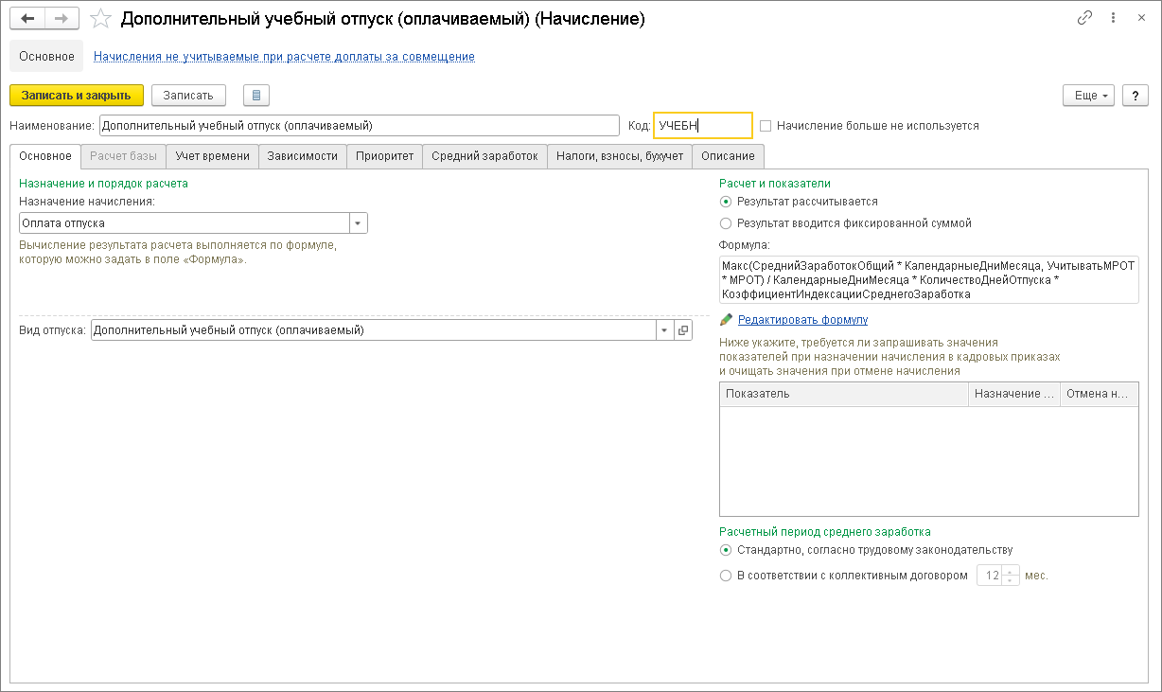Select 'Результат вводится фиксированной суммой' option
1162x692 pixels.
(x=726, y=223)
